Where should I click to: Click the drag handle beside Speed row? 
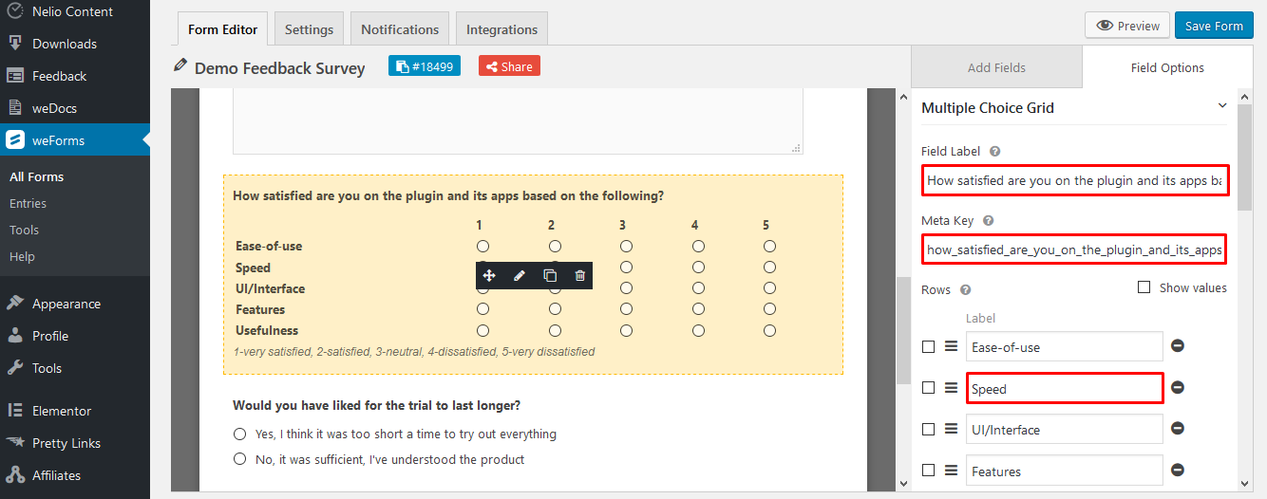(x=951, y=388)
